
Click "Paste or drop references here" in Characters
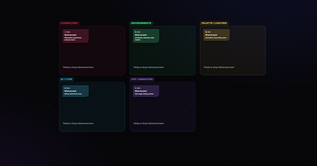(78, 67)
